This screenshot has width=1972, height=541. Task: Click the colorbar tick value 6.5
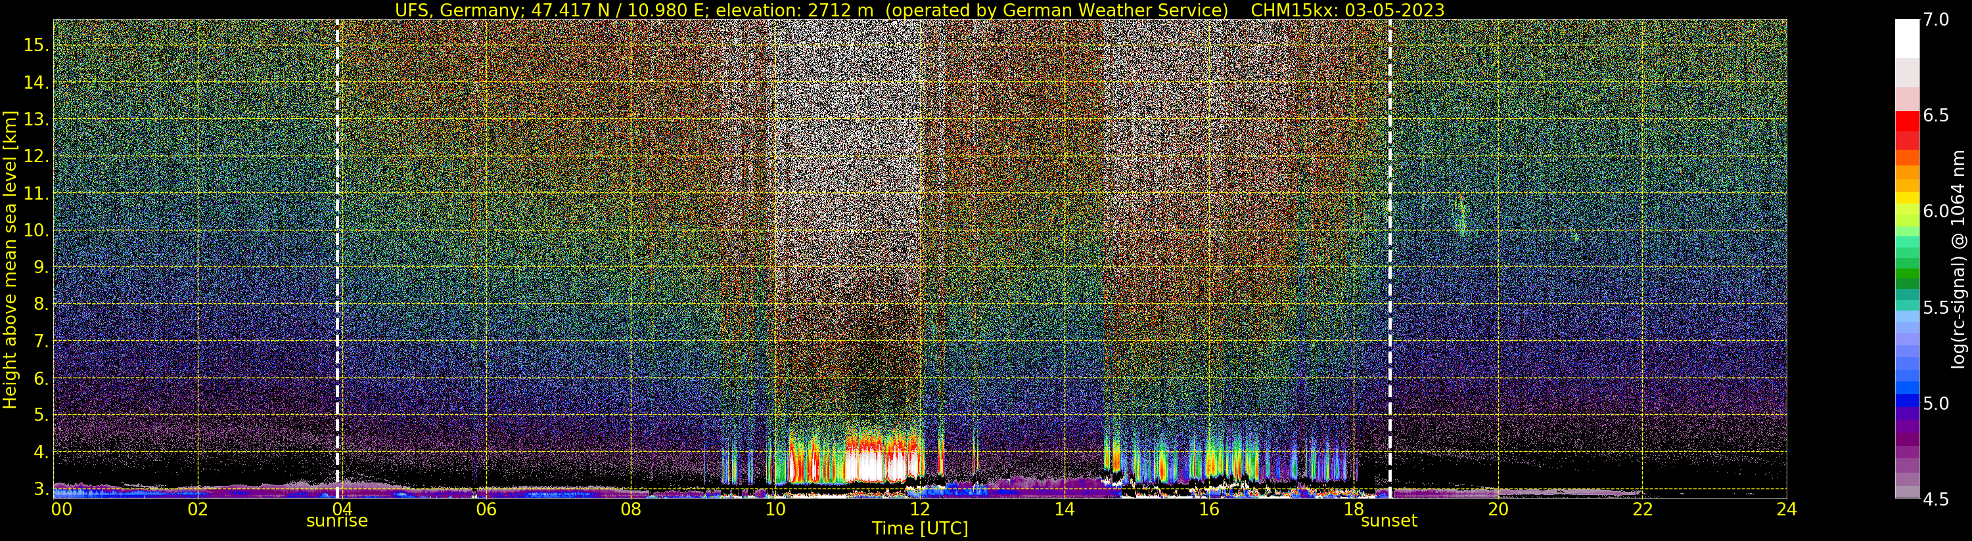coord(1936,116)
